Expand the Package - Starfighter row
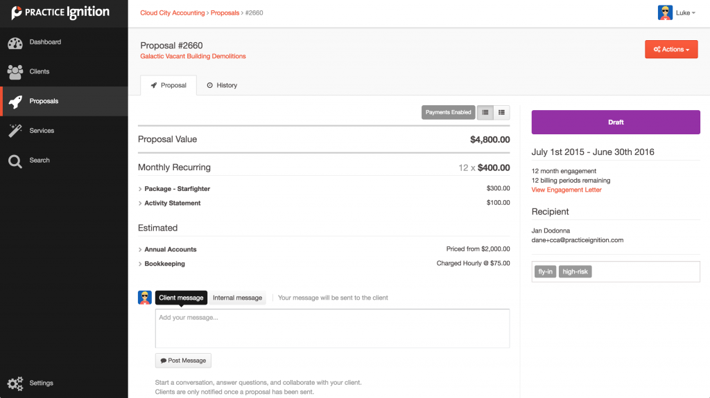The height and width of the screenshot is (398, 710). pyautogui.click(x=177, y=189)
